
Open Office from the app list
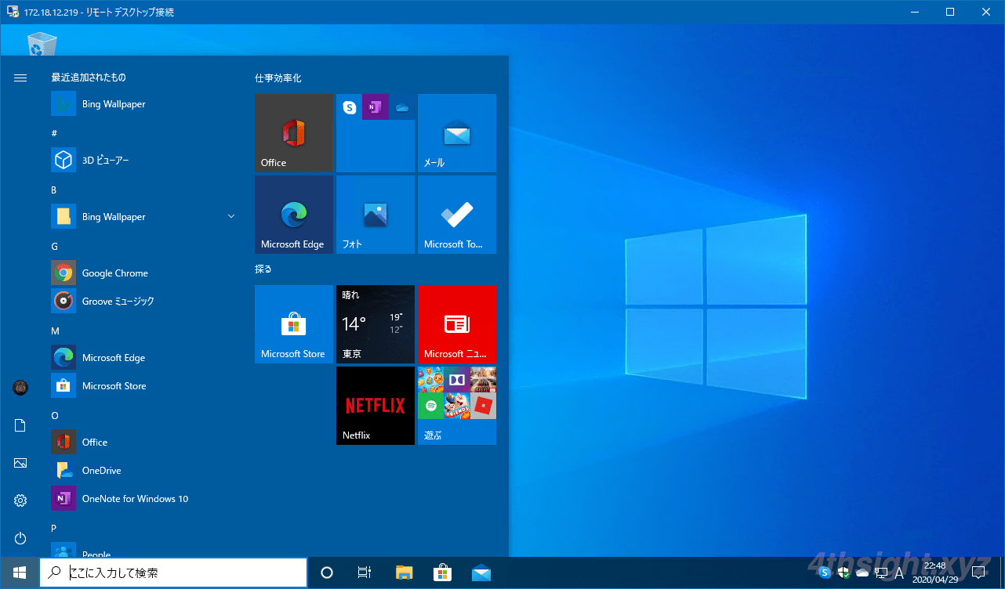coord(145,442)
